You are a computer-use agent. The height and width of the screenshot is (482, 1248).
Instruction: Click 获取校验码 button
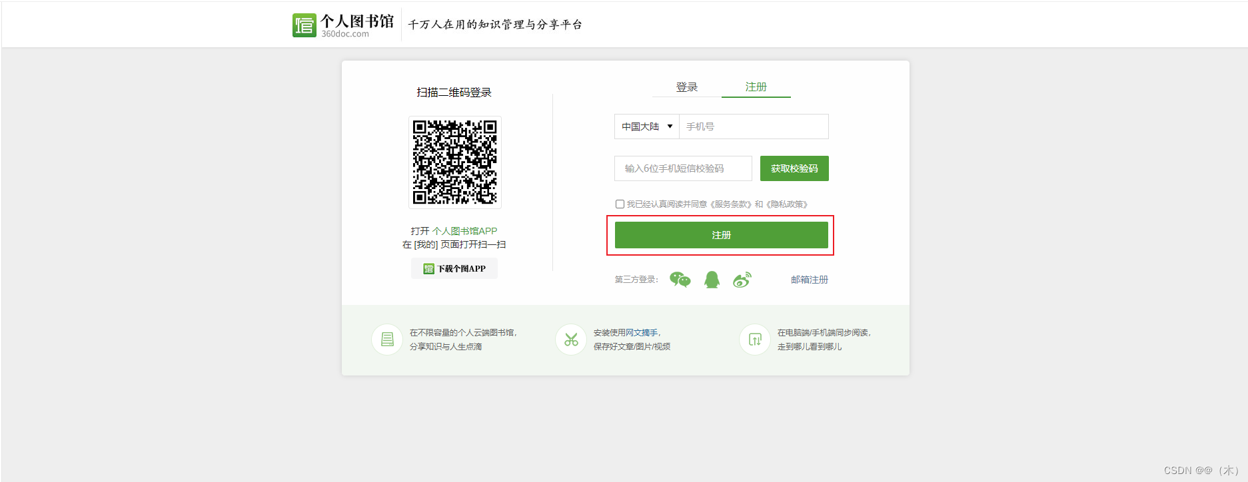click(794, 168)
